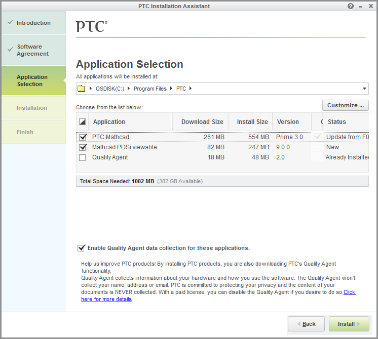
Task: Go to the Introduction step
Action: point(34,23)
